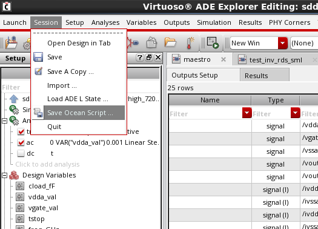Click the Analyses gear icon

(14, 121)
